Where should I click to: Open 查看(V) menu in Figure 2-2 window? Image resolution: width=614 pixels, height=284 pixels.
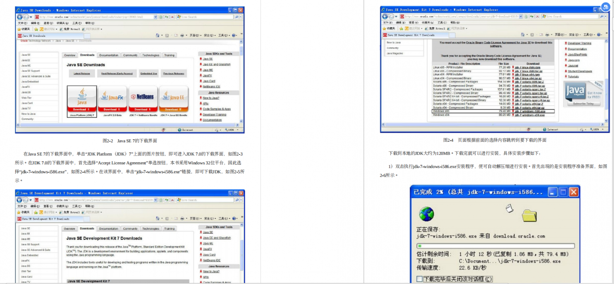click(48, 23)
